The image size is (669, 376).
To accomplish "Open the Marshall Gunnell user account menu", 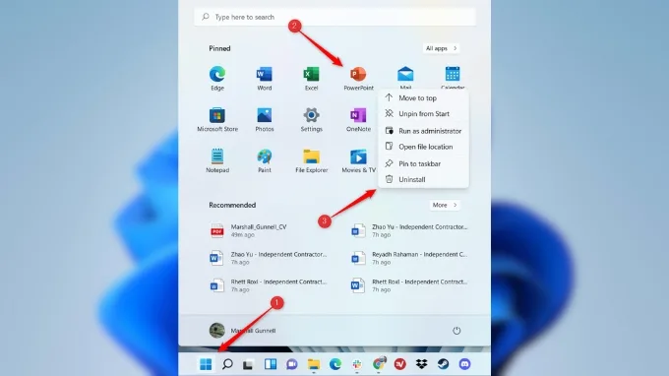I will [x=242, y=331].
